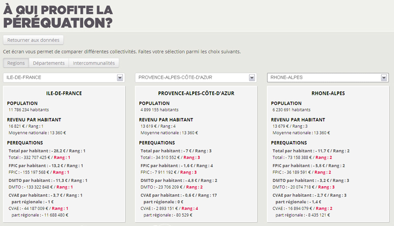Open the Intercommunalités tab
The image size is (394, 226).
tap(94, 63)
